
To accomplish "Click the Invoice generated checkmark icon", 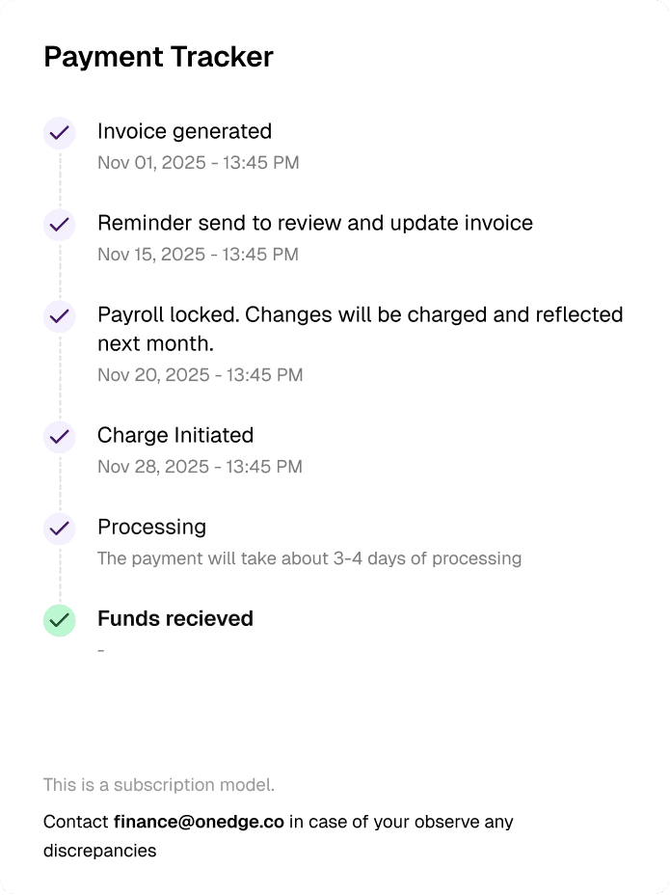I will (x=60, y=133).
